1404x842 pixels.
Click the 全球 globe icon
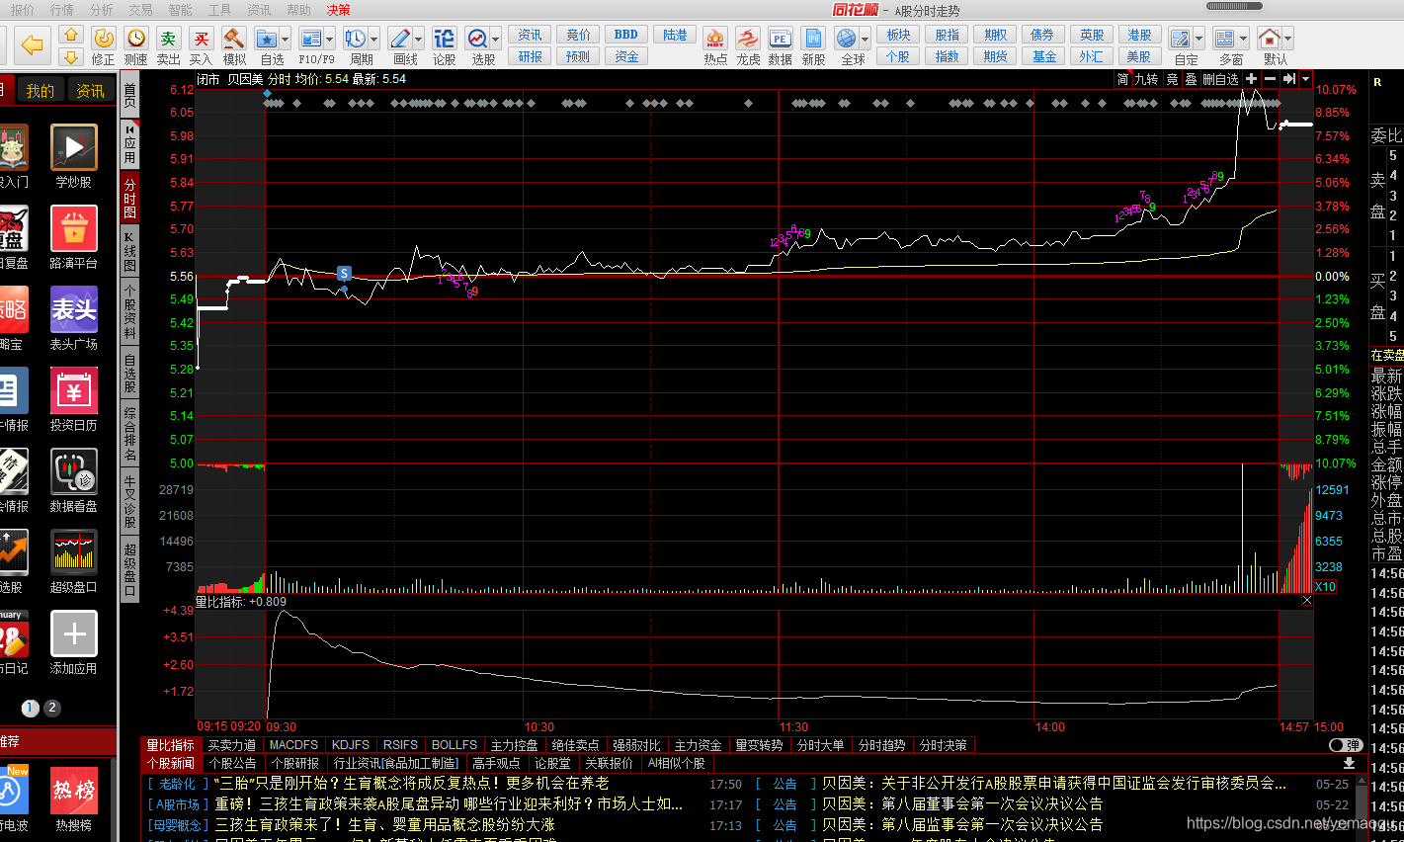[x=847, y=39]
